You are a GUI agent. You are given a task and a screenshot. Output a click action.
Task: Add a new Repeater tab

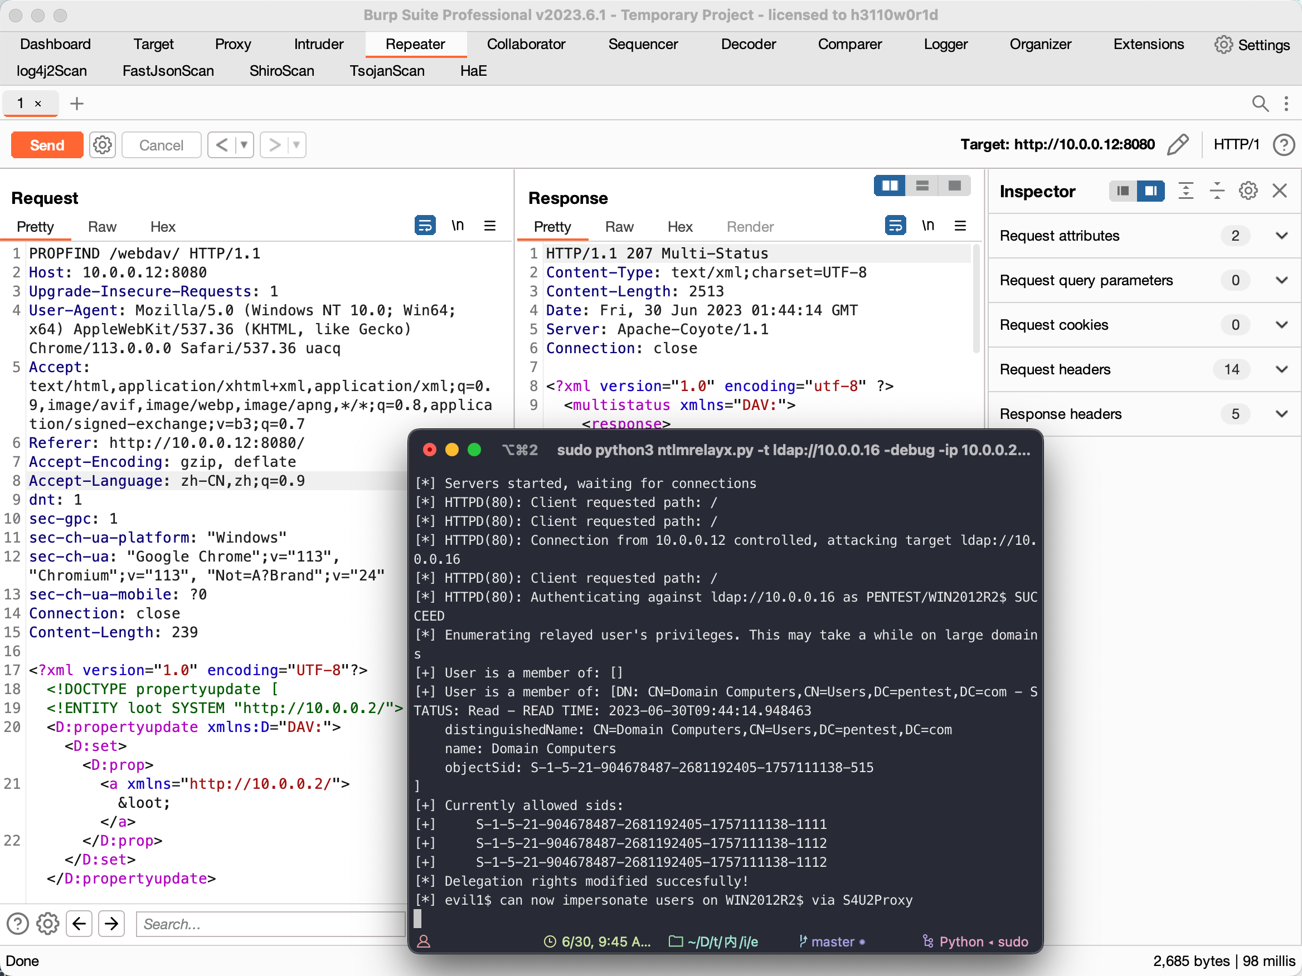click(x=76, y=104)
